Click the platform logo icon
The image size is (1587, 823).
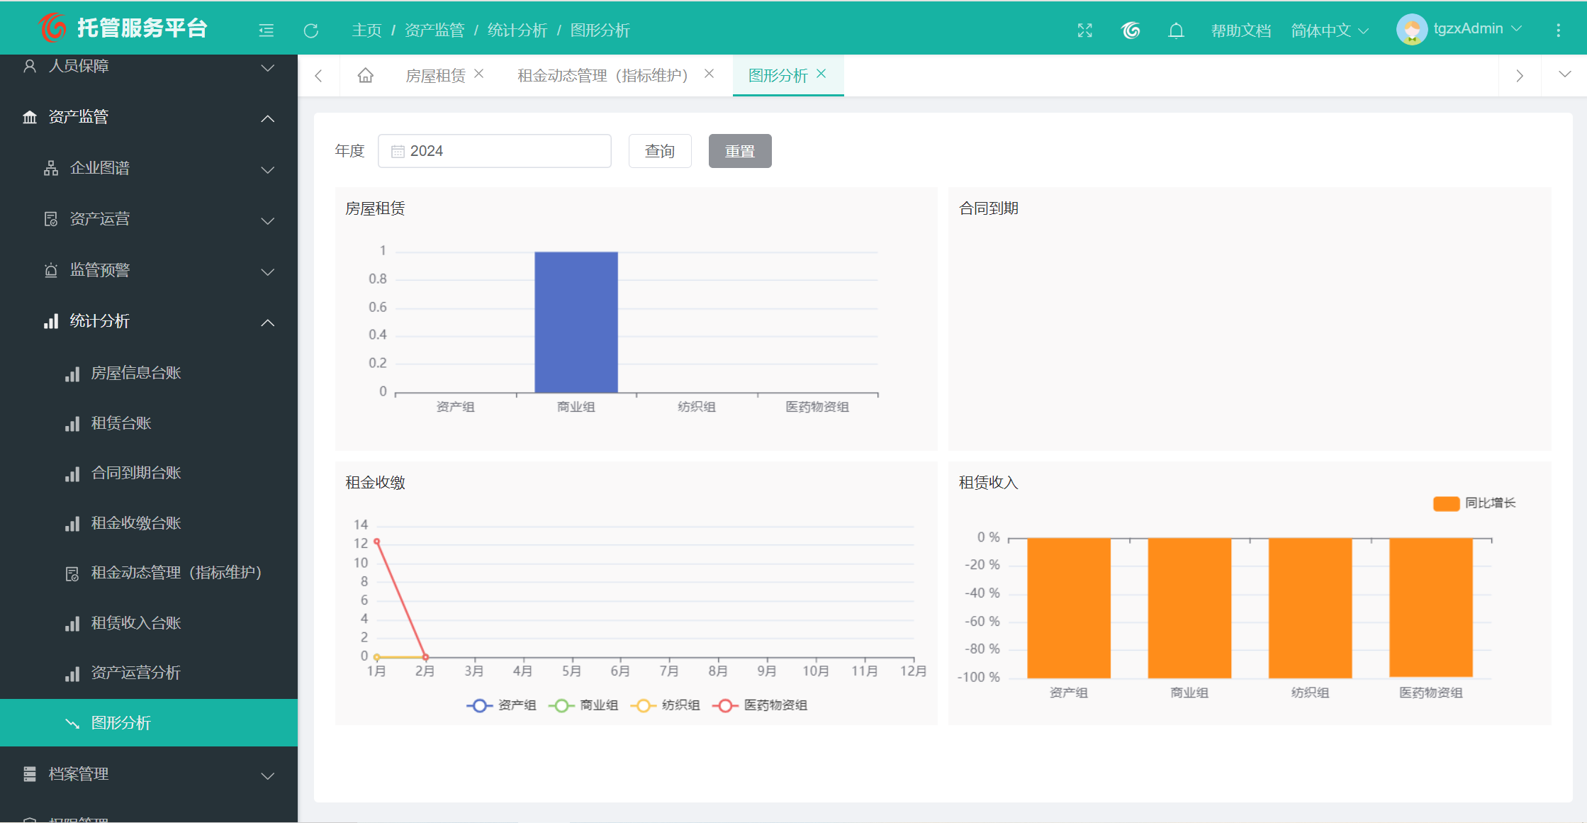(x=52, y=28)
